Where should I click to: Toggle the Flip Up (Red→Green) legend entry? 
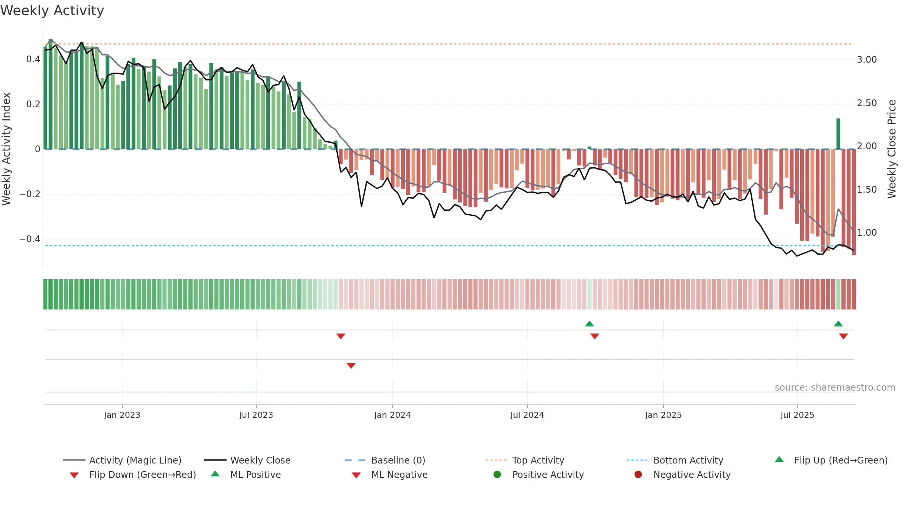[x=831, y=460]
